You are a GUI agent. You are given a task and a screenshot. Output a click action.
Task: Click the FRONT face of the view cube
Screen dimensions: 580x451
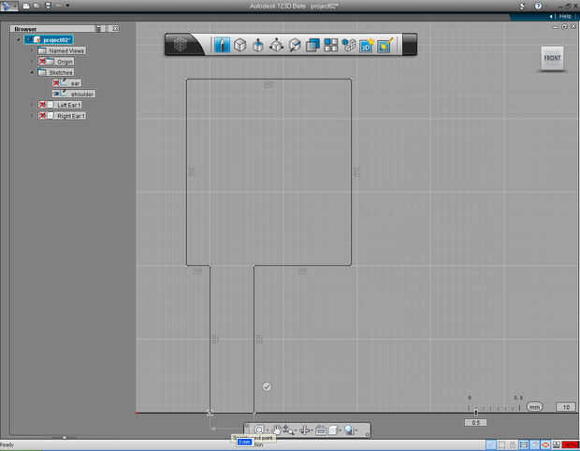click(x=552, y=58)
